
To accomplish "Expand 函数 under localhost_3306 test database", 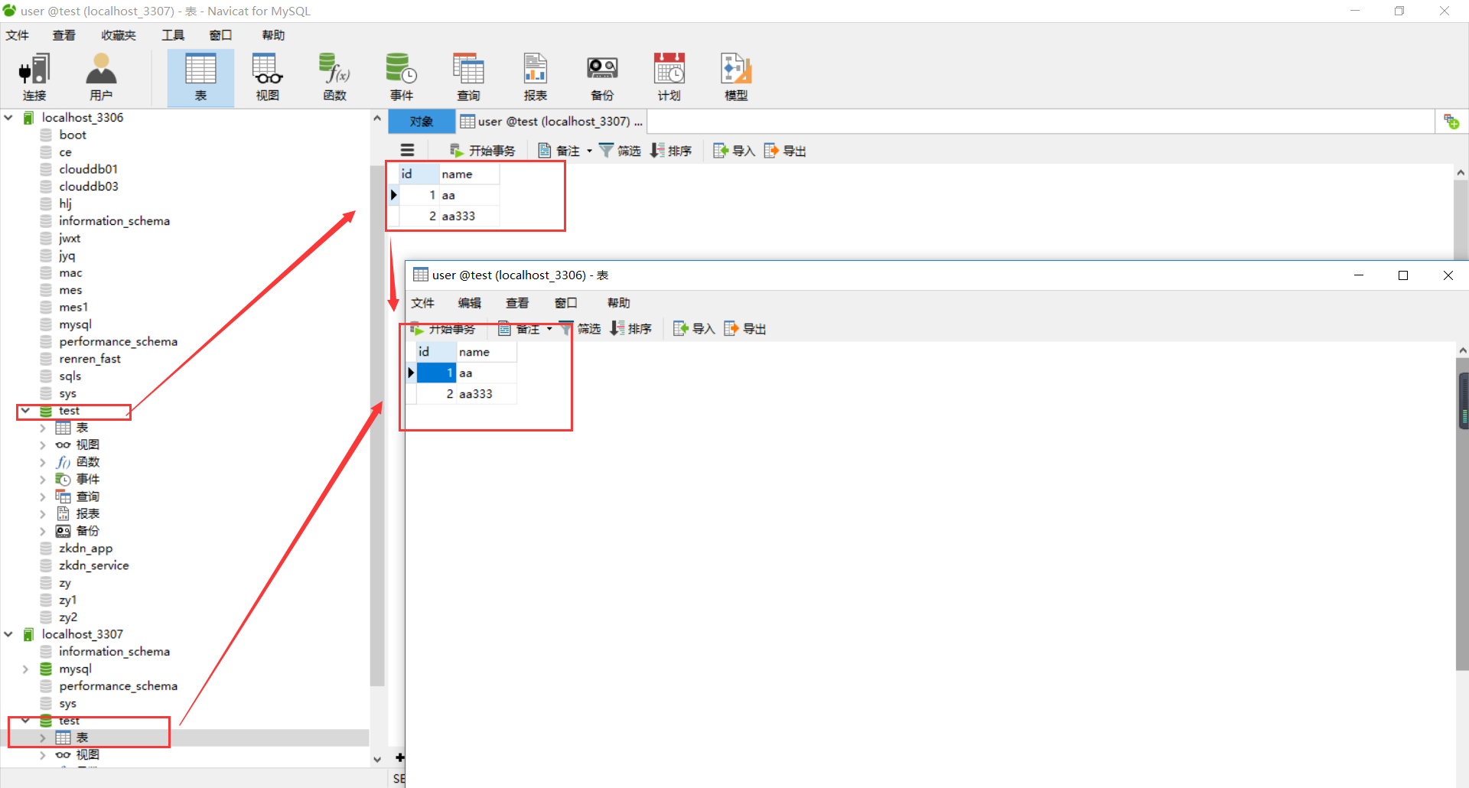I will (43, 462).
